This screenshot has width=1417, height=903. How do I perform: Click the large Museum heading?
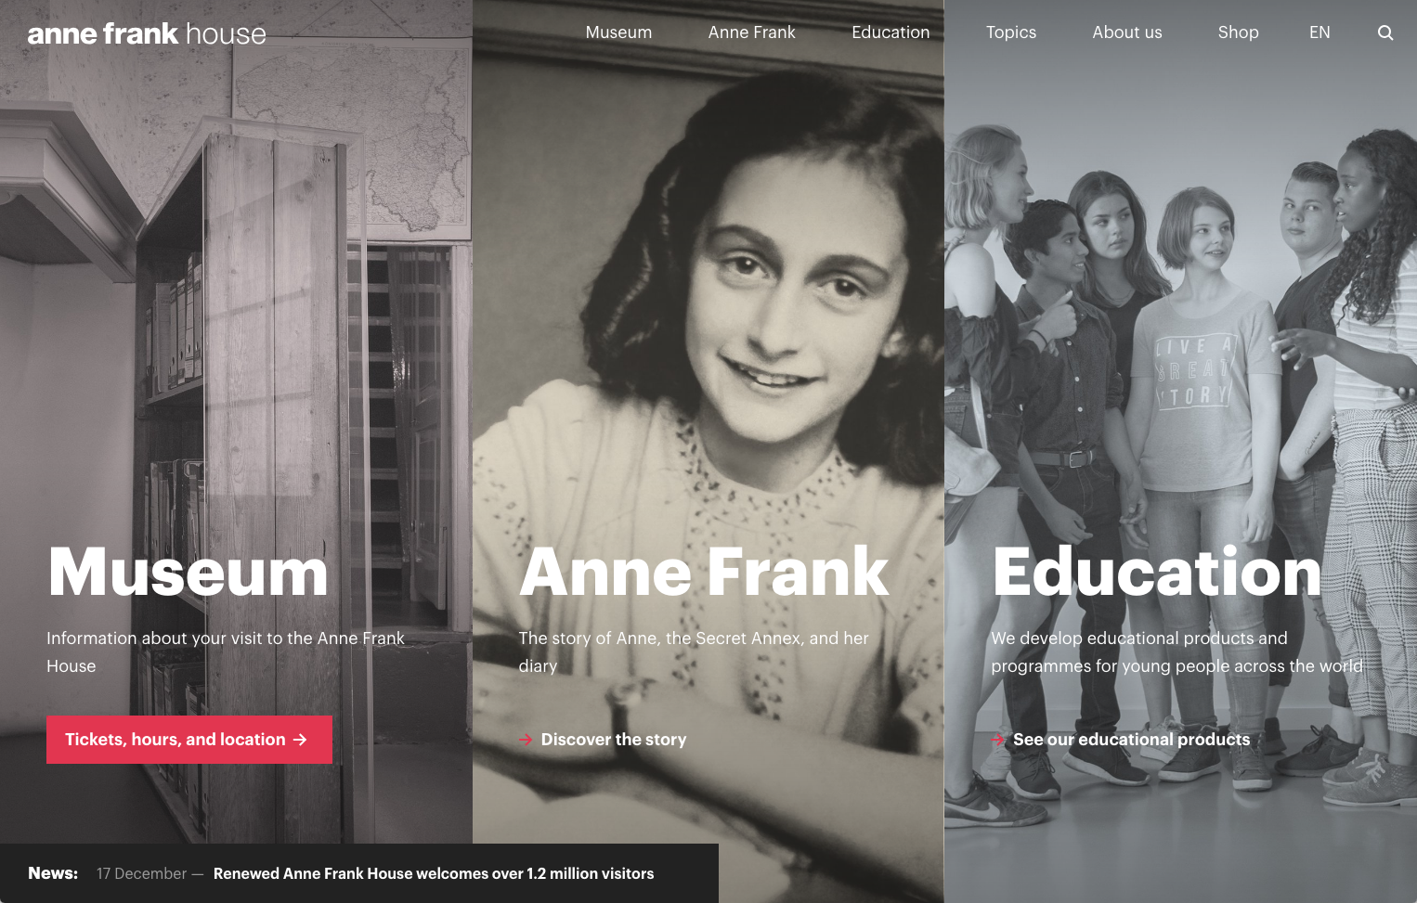188,573
